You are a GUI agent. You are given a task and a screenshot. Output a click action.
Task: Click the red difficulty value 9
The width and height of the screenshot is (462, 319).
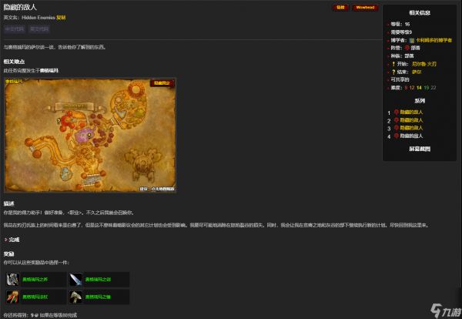click(x=406, y=88)
